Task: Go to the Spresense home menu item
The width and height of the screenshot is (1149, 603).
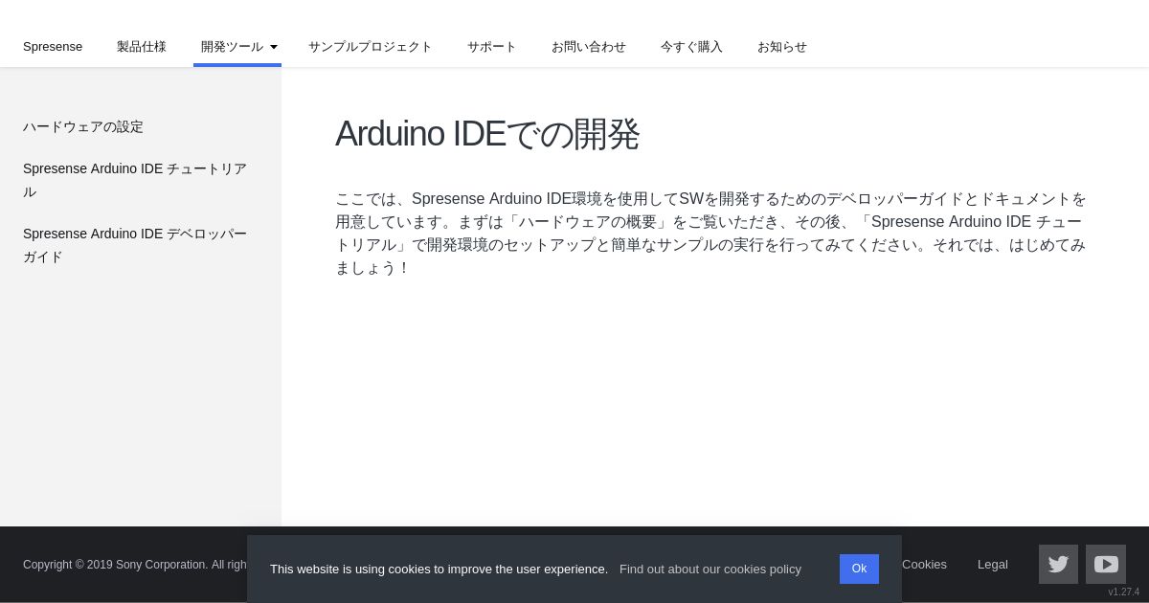Action: click(x=53, y=46)
